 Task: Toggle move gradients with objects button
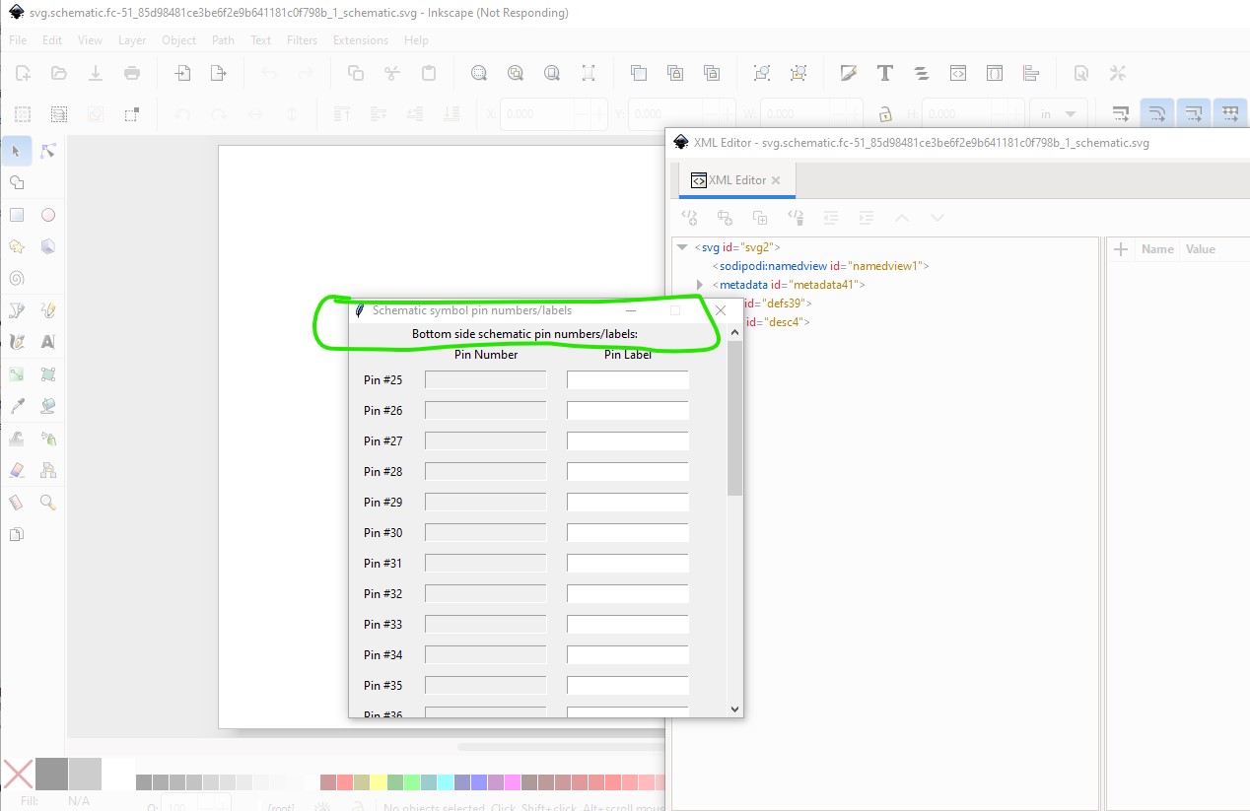(1194, 114)
